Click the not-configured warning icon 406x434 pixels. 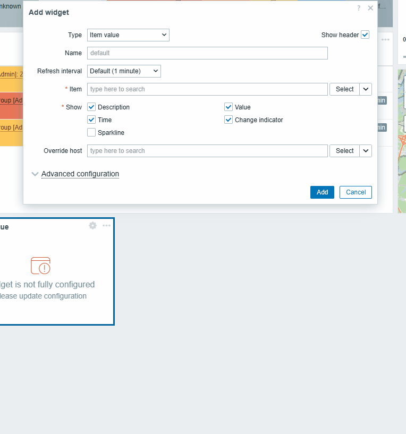pos(40,265)
